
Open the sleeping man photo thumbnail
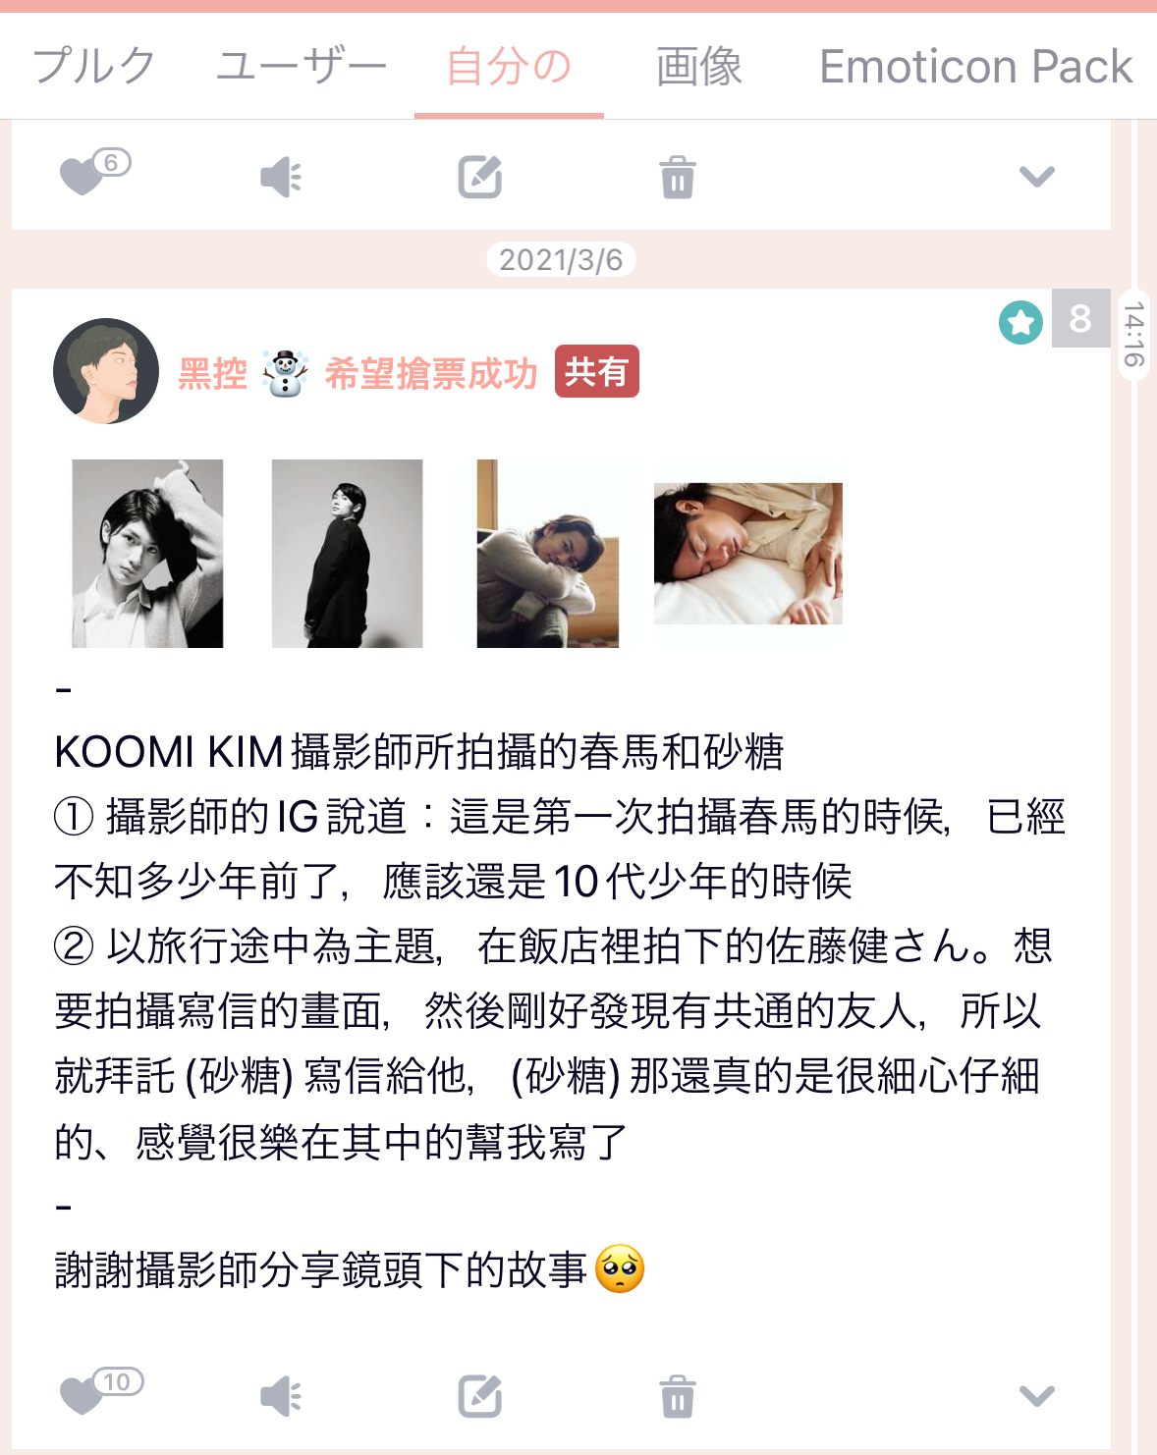coord(748,554)
